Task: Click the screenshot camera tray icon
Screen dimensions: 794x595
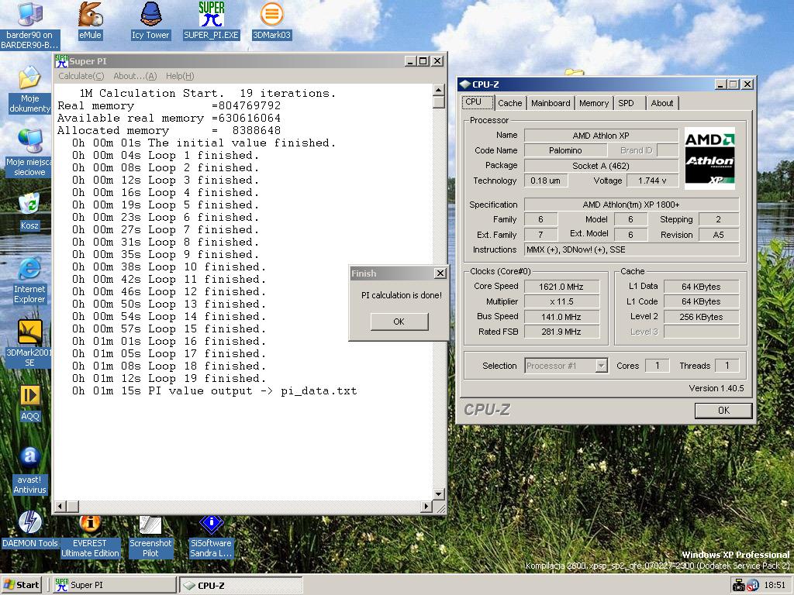Action: [739, 586]
